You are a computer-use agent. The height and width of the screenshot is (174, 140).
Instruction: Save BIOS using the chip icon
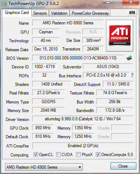pyautogui.click(x=129, y=58)
